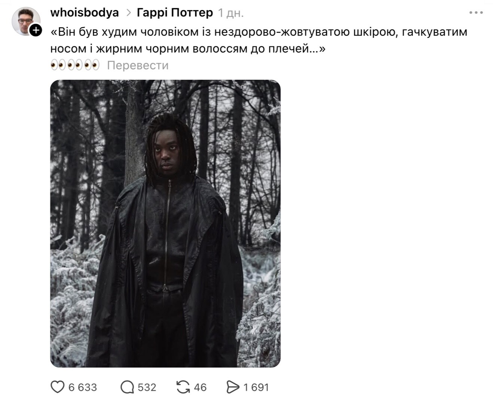Open replies via the comment bubble icon
Screen dimensions: 493x405
click(127, 387)
